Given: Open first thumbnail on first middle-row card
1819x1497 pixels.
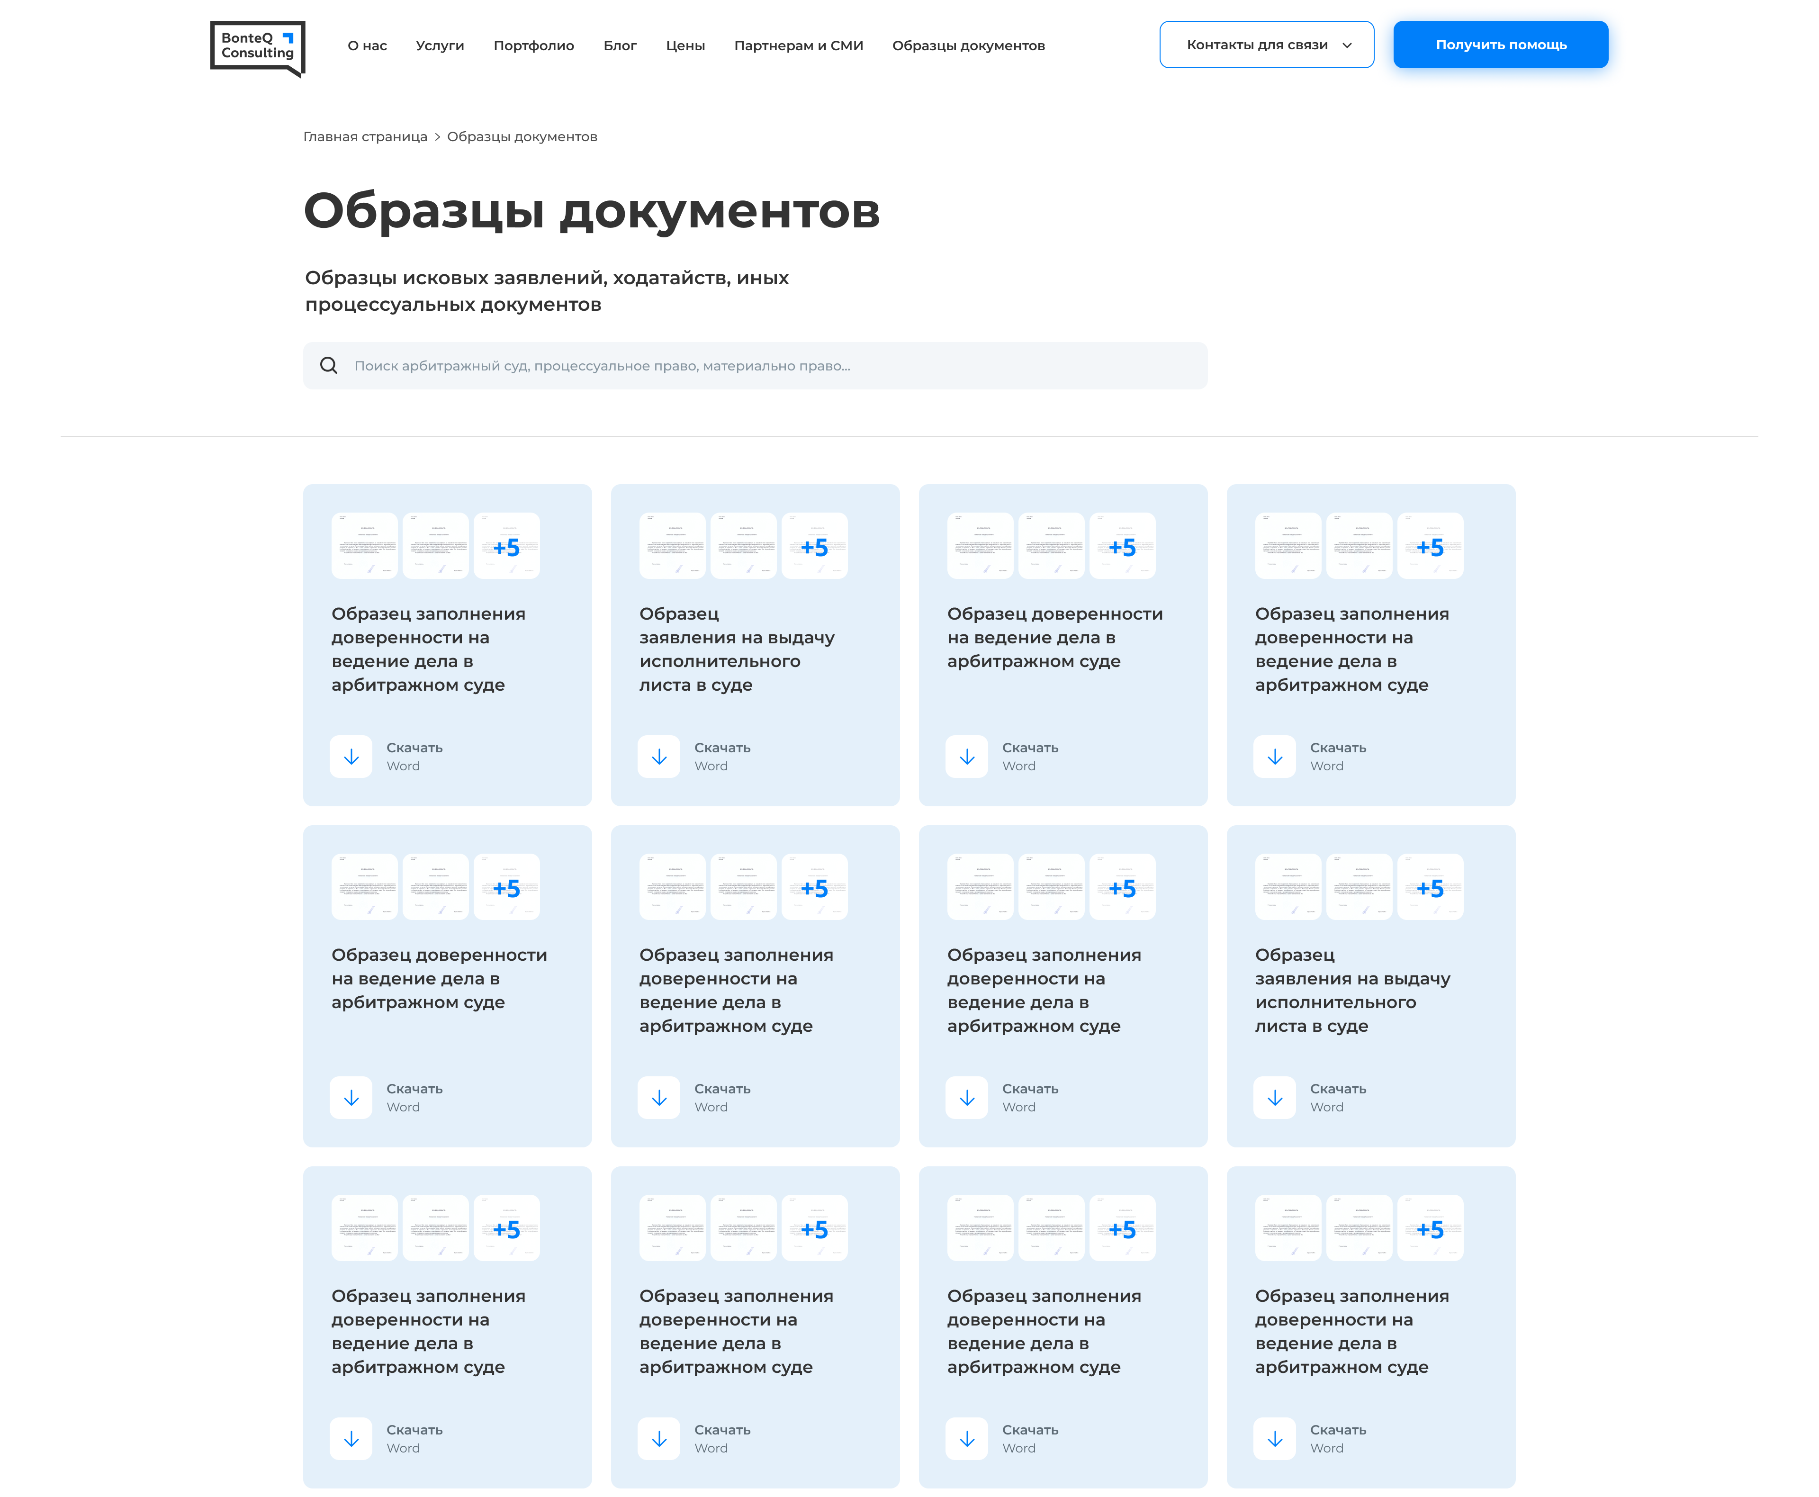Looking at the screenshot, I should click(x=365, y=887).
